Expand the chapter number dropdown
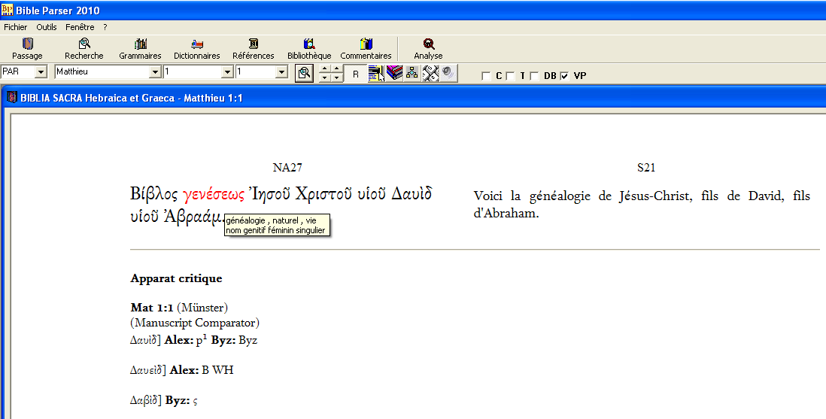The height and width of the screenshot is (419, 826). click(228, 71)
